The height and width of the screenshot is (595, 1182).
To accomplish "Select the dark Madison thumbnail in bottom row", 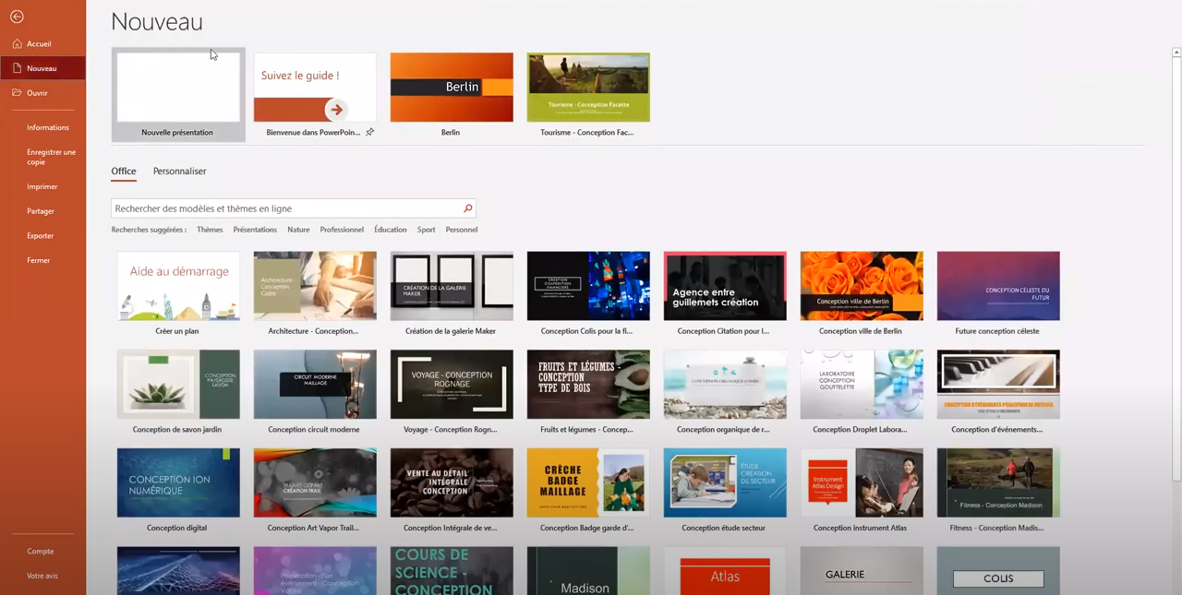I will pos(588,571).
